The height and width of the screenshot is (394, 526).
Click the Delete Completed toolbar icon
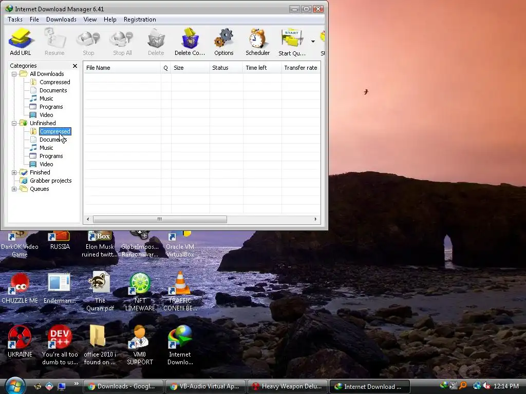(x=190, y=42)
